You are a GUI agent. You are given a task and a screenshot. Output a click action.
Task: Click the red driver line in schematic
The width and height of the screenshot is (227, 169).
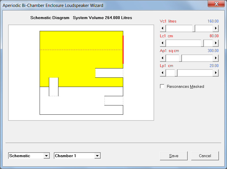pyautogui.click(x=123, y=50)
